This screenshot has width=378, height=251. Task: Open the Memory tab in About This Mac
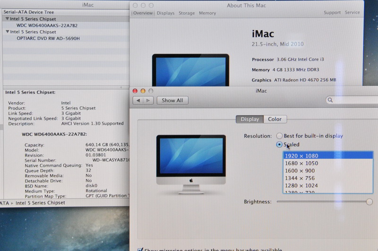207,13
